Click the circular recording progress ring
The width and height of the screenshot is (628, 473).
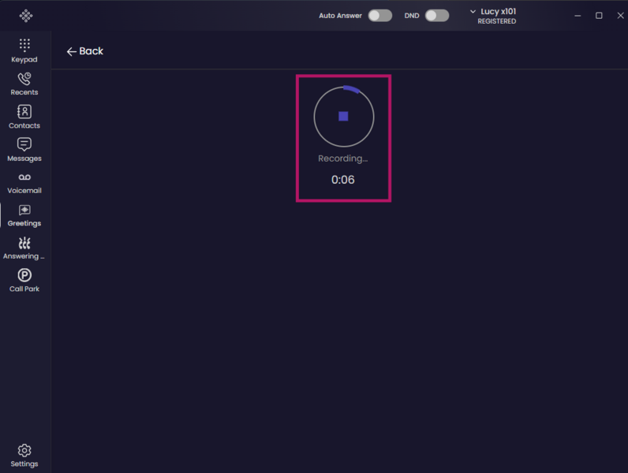(x=344, y=117)
